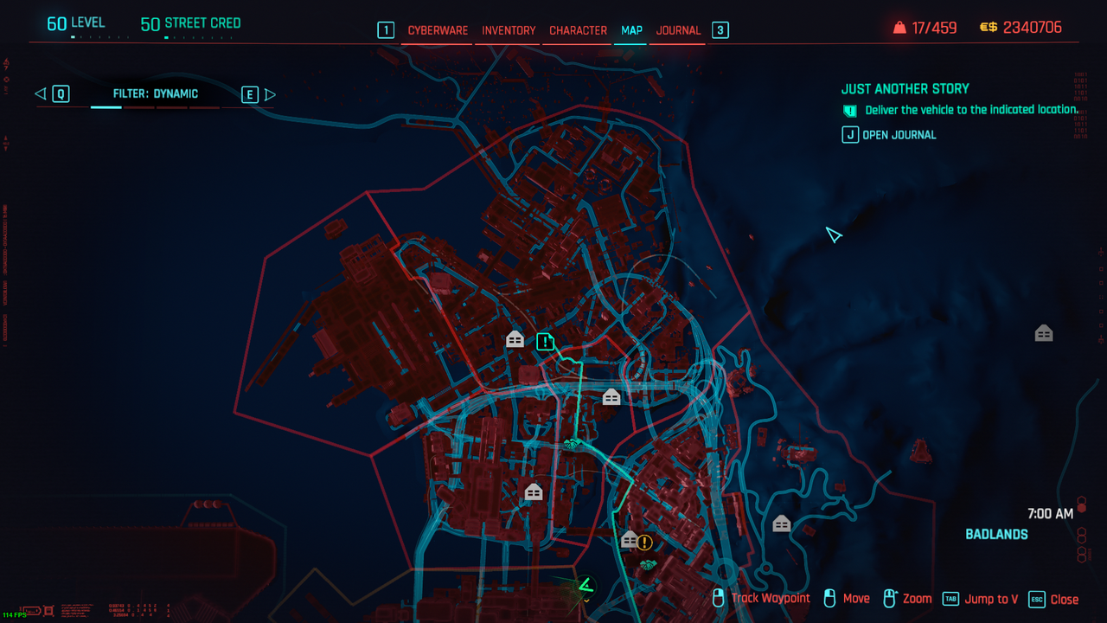The image size is (1107, 623).
Task: Click fast travel point beside green quest marker
Action: (x=515, y=339)
